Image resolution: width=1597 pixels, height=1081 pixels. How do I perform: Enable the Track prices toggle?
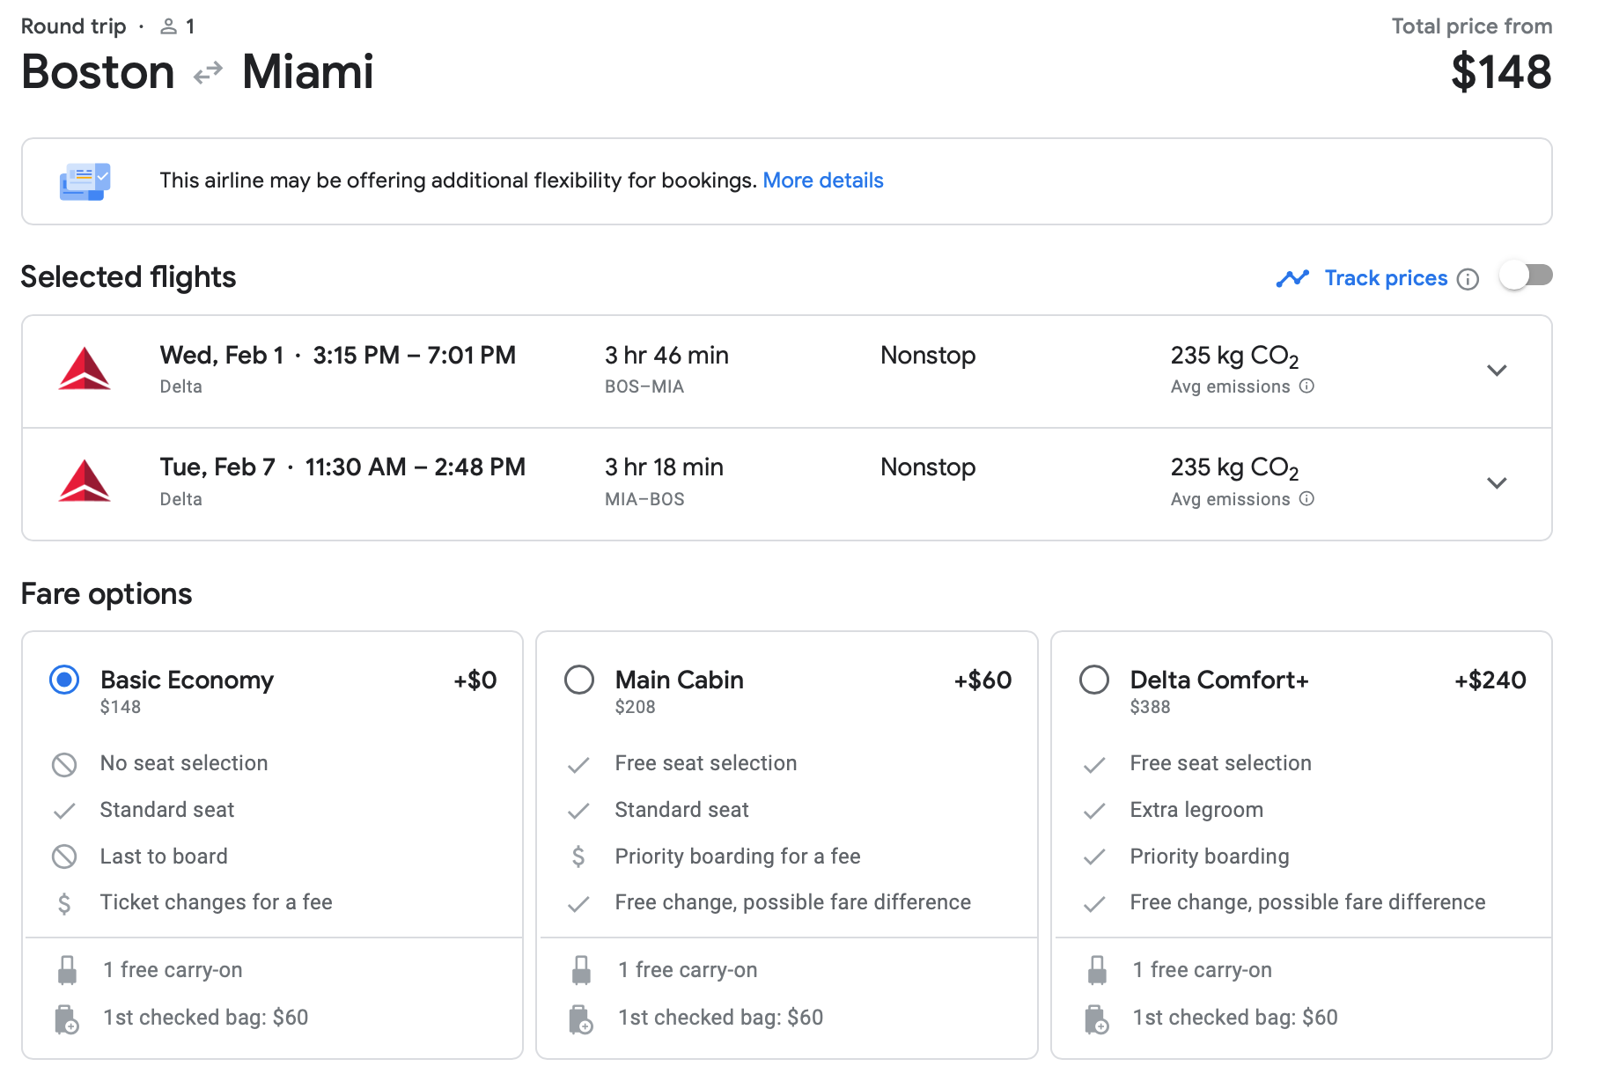[1526, 276]
